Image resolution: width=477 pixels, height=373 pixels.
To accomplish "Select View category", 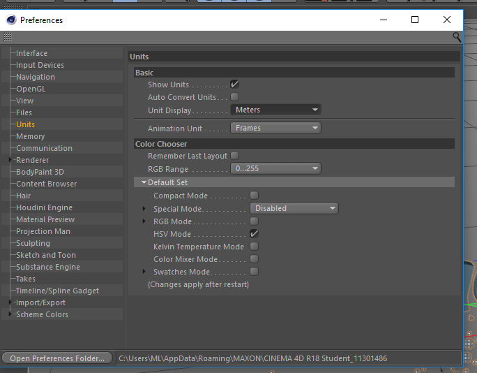I will (24, 101).
